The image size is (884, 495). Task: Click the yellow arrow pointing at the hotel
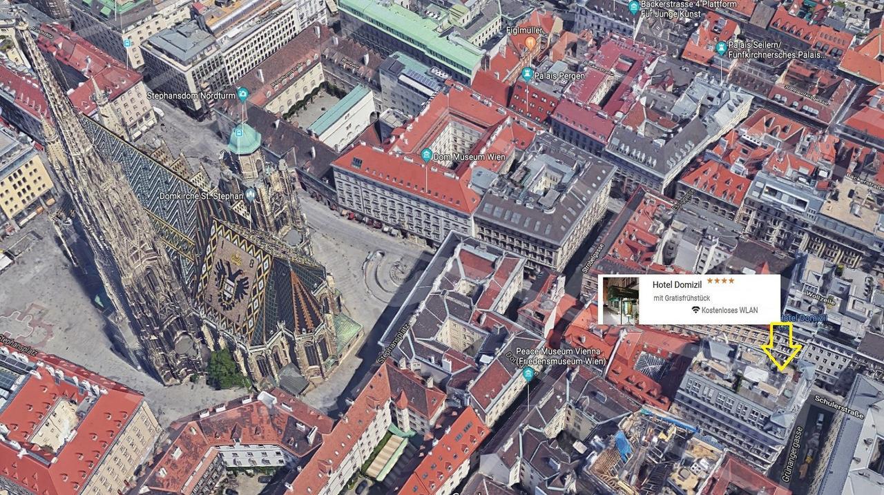[x=781, y=346]
